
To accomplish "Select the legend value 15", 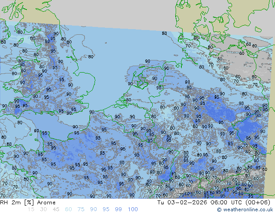I will tap(31, 210).
